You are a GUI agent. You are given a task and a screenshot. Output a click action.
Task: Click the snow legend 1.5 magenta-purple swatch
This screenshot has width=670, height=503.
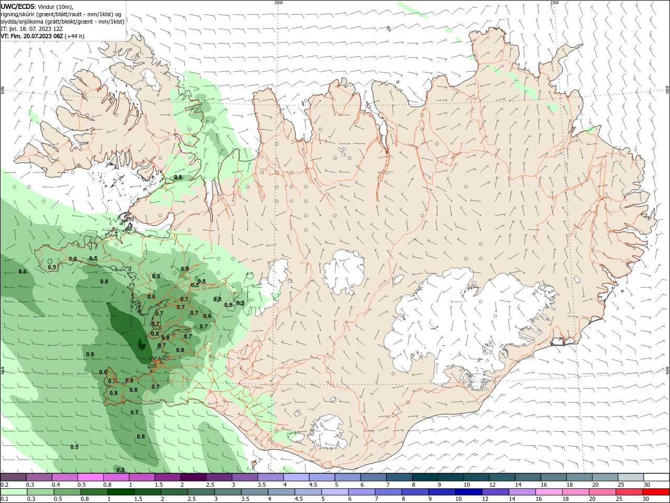pyautogui.click(x=167, y=477)
